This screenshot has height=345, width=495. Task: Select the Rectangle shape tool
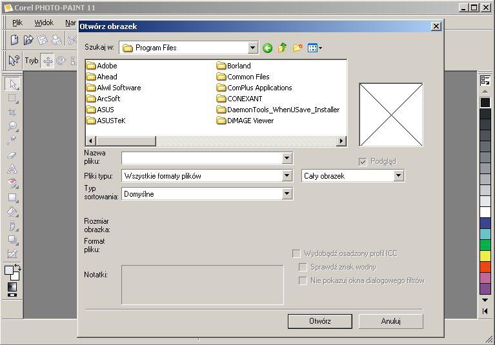point(12,197)
